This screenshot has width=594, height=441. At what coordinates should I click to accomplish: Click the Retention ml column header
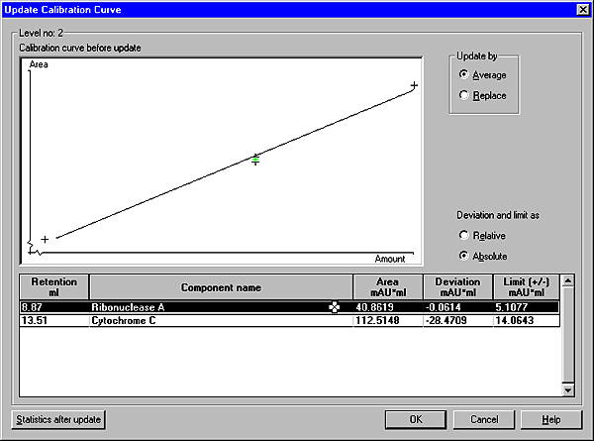pyautogui.click(x=54, y=287)
